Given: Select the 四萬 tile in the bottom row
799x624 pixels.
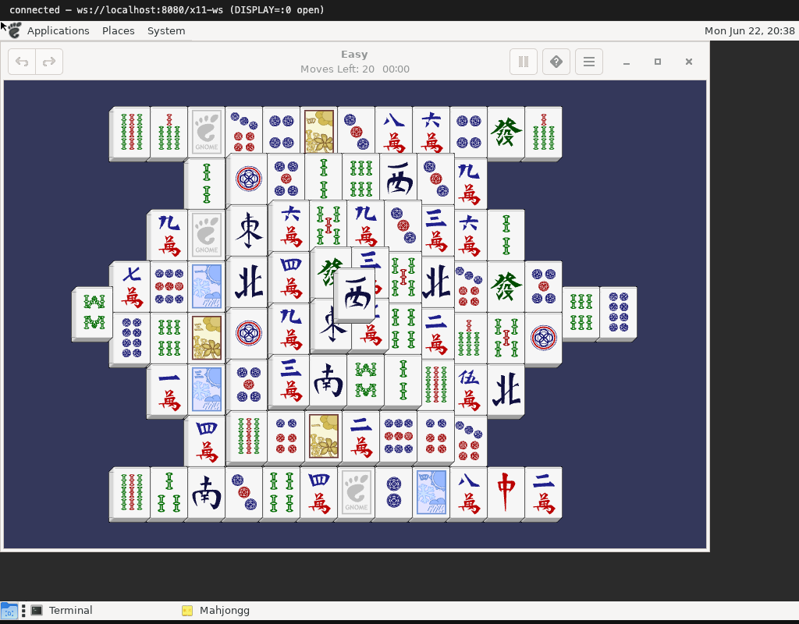Looking at the screenshot, I should pos(319,492).
